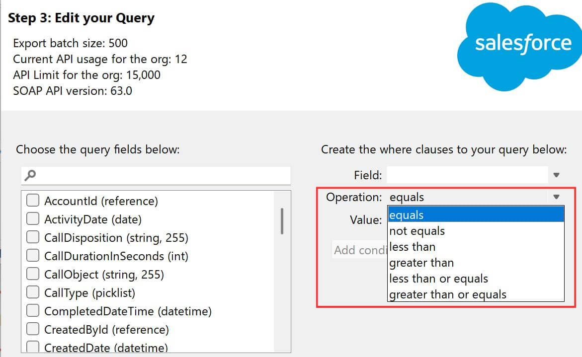Check the CallObject (string, 255) field
This screenshot has height=357, width=582.
pos(32,274)
